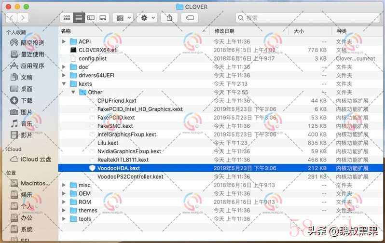Switch to column view mode

(91, 18)
